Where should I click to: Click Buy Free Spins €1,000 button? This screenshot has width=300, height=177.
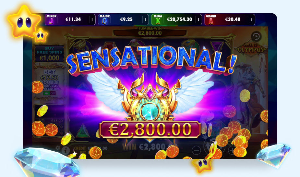(49, 54)
